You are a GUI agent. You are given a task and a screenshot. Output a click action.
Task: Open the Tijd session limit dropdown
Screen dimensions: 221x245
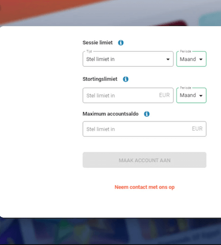tap(128, 59)
